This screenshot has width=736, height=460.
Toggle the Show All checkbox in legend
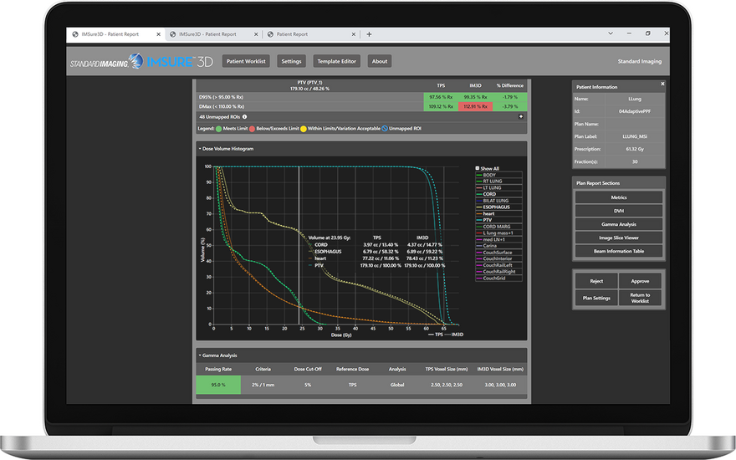[478, 168]
